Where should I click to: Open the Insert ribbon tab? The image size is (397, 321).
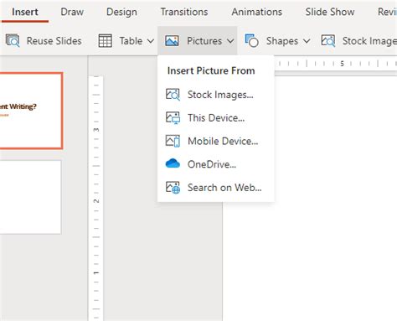pos(25,12)
